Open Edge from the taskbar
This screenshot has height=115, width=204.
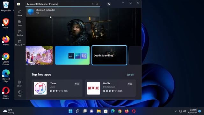113,111
